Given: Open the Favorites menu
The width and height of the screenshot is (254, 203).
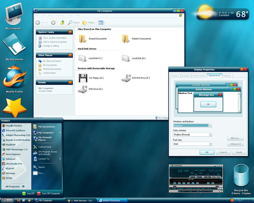Looking at the screenshot, I should (x=60, y=16).
